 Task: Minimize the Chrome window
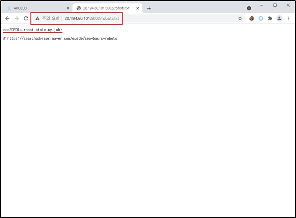(x=262, y=5)
